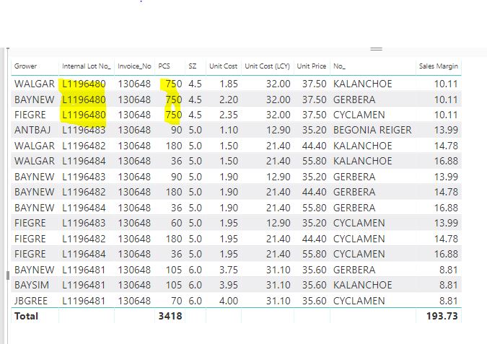Click sales margin 16.88 in WALGAR row
Screen dimensions: 487x344
pyautogui.click(x=446, y=161)
